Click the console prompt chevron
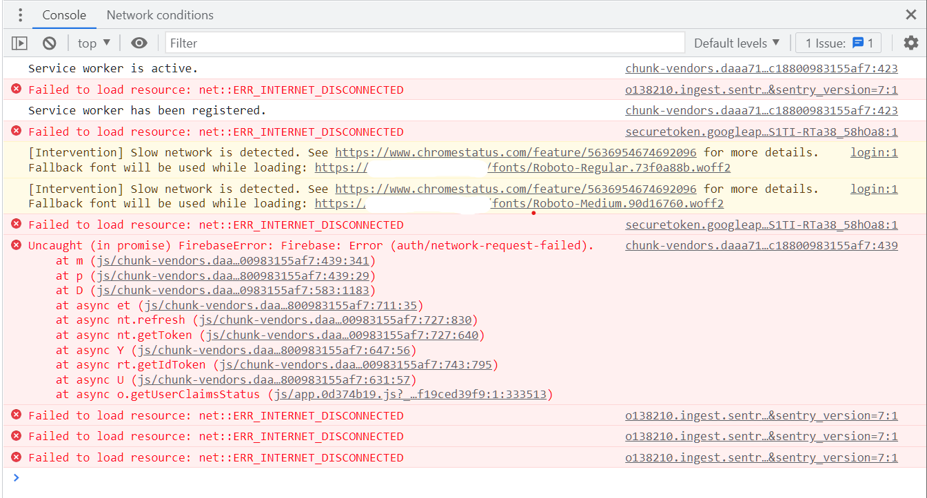This screenshot has width=927, height=498. point(17,477)
